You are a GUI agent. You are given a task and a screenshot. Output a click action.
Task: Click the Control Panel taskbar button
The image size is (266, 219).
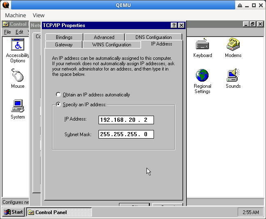[x=59, y=212]
